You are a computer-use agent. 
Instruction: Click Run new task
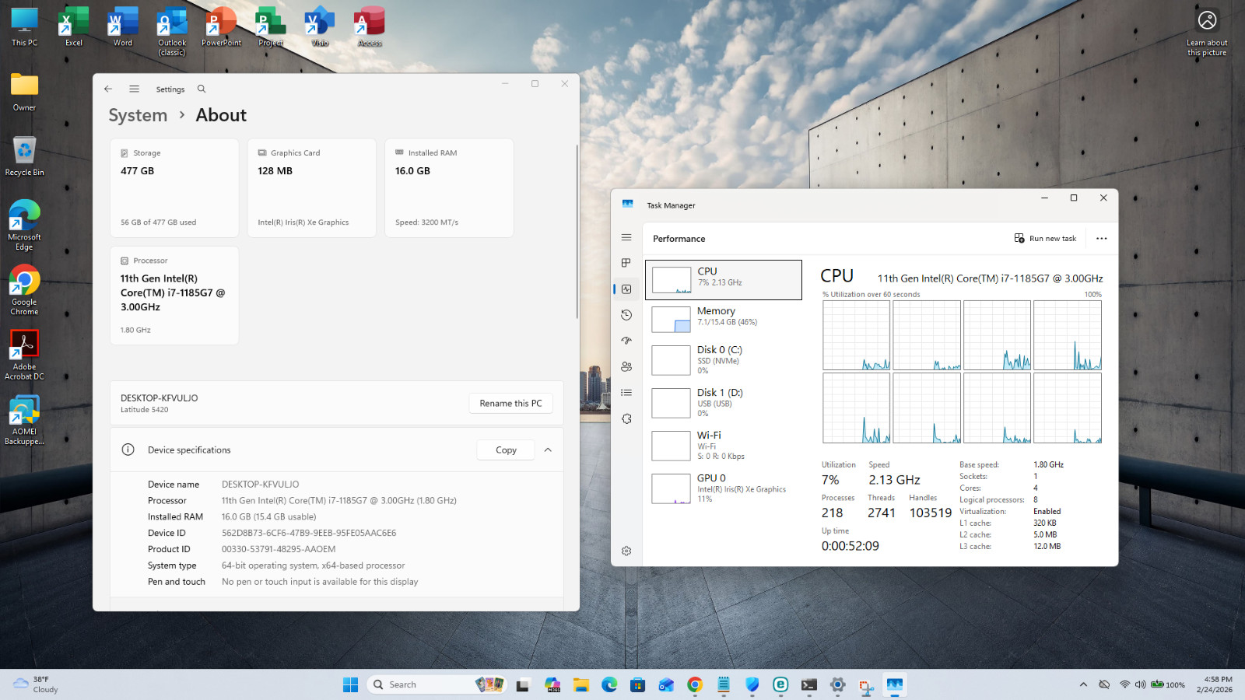point(1045,239)
